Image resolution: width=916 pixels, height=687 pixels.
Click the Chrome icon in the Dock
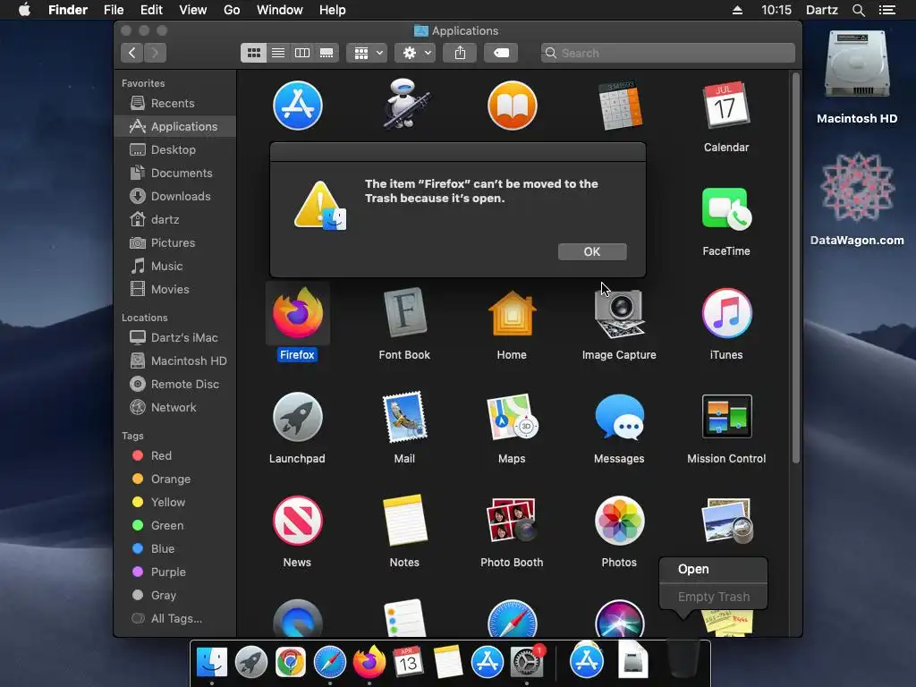(291, 663)
